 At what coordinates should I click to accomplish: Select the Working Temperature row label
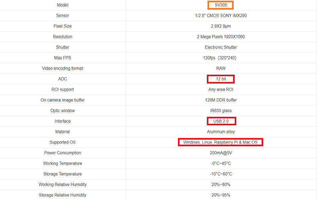(63, 164)
